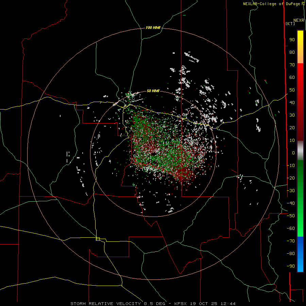The image size is (306, 306).
Task: Click the positive '20' scale value
Action: tap(292, 128)
